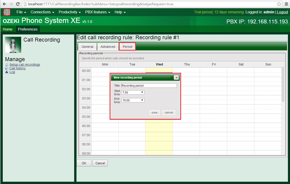
Task: Close the New recording period dialog
Action: click(x=176, y=78)
